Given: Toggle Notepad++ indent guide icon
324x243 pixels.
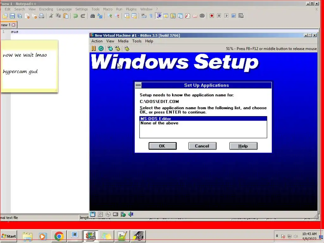Looking at the screenshot, I should (x=159, y=16).
